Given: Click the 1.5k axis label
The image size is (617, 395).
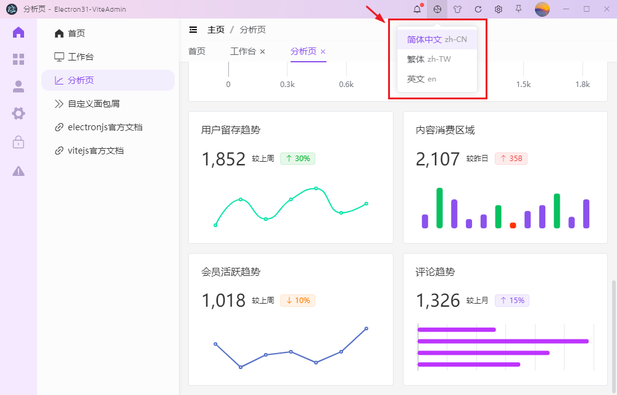Looking at the screenshot, I should click(x=523, y=84).
